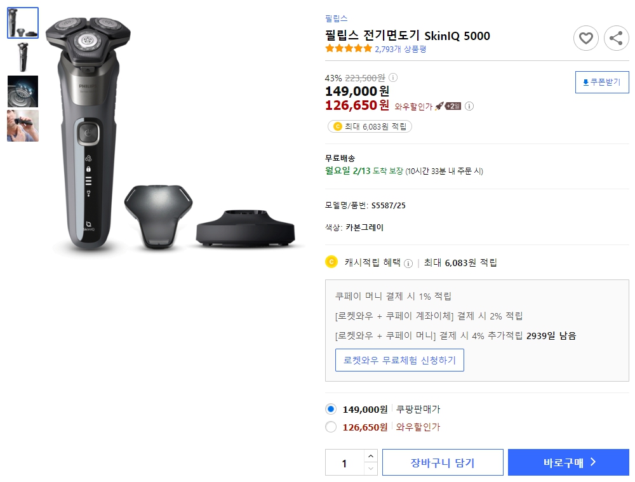Purchase immediately with 바로구매 button
The image size is (635, 482).
tap(570, 462)
